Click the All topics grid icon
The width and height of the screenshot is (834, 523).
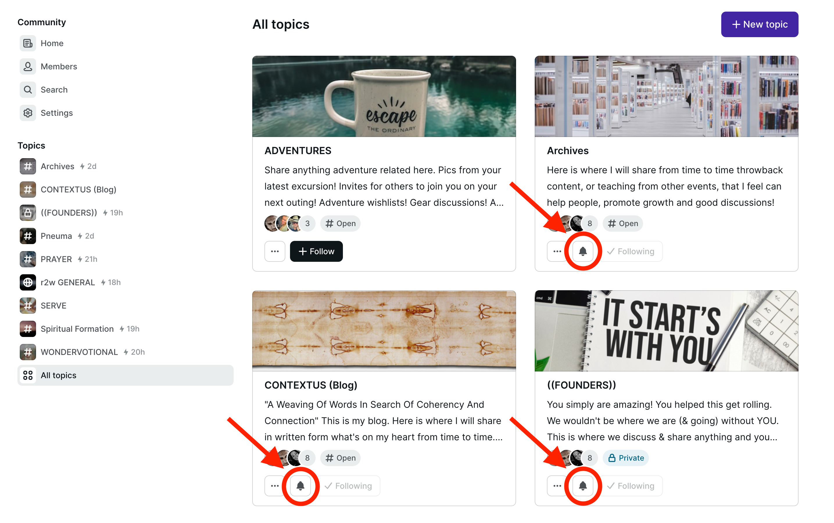28,375
